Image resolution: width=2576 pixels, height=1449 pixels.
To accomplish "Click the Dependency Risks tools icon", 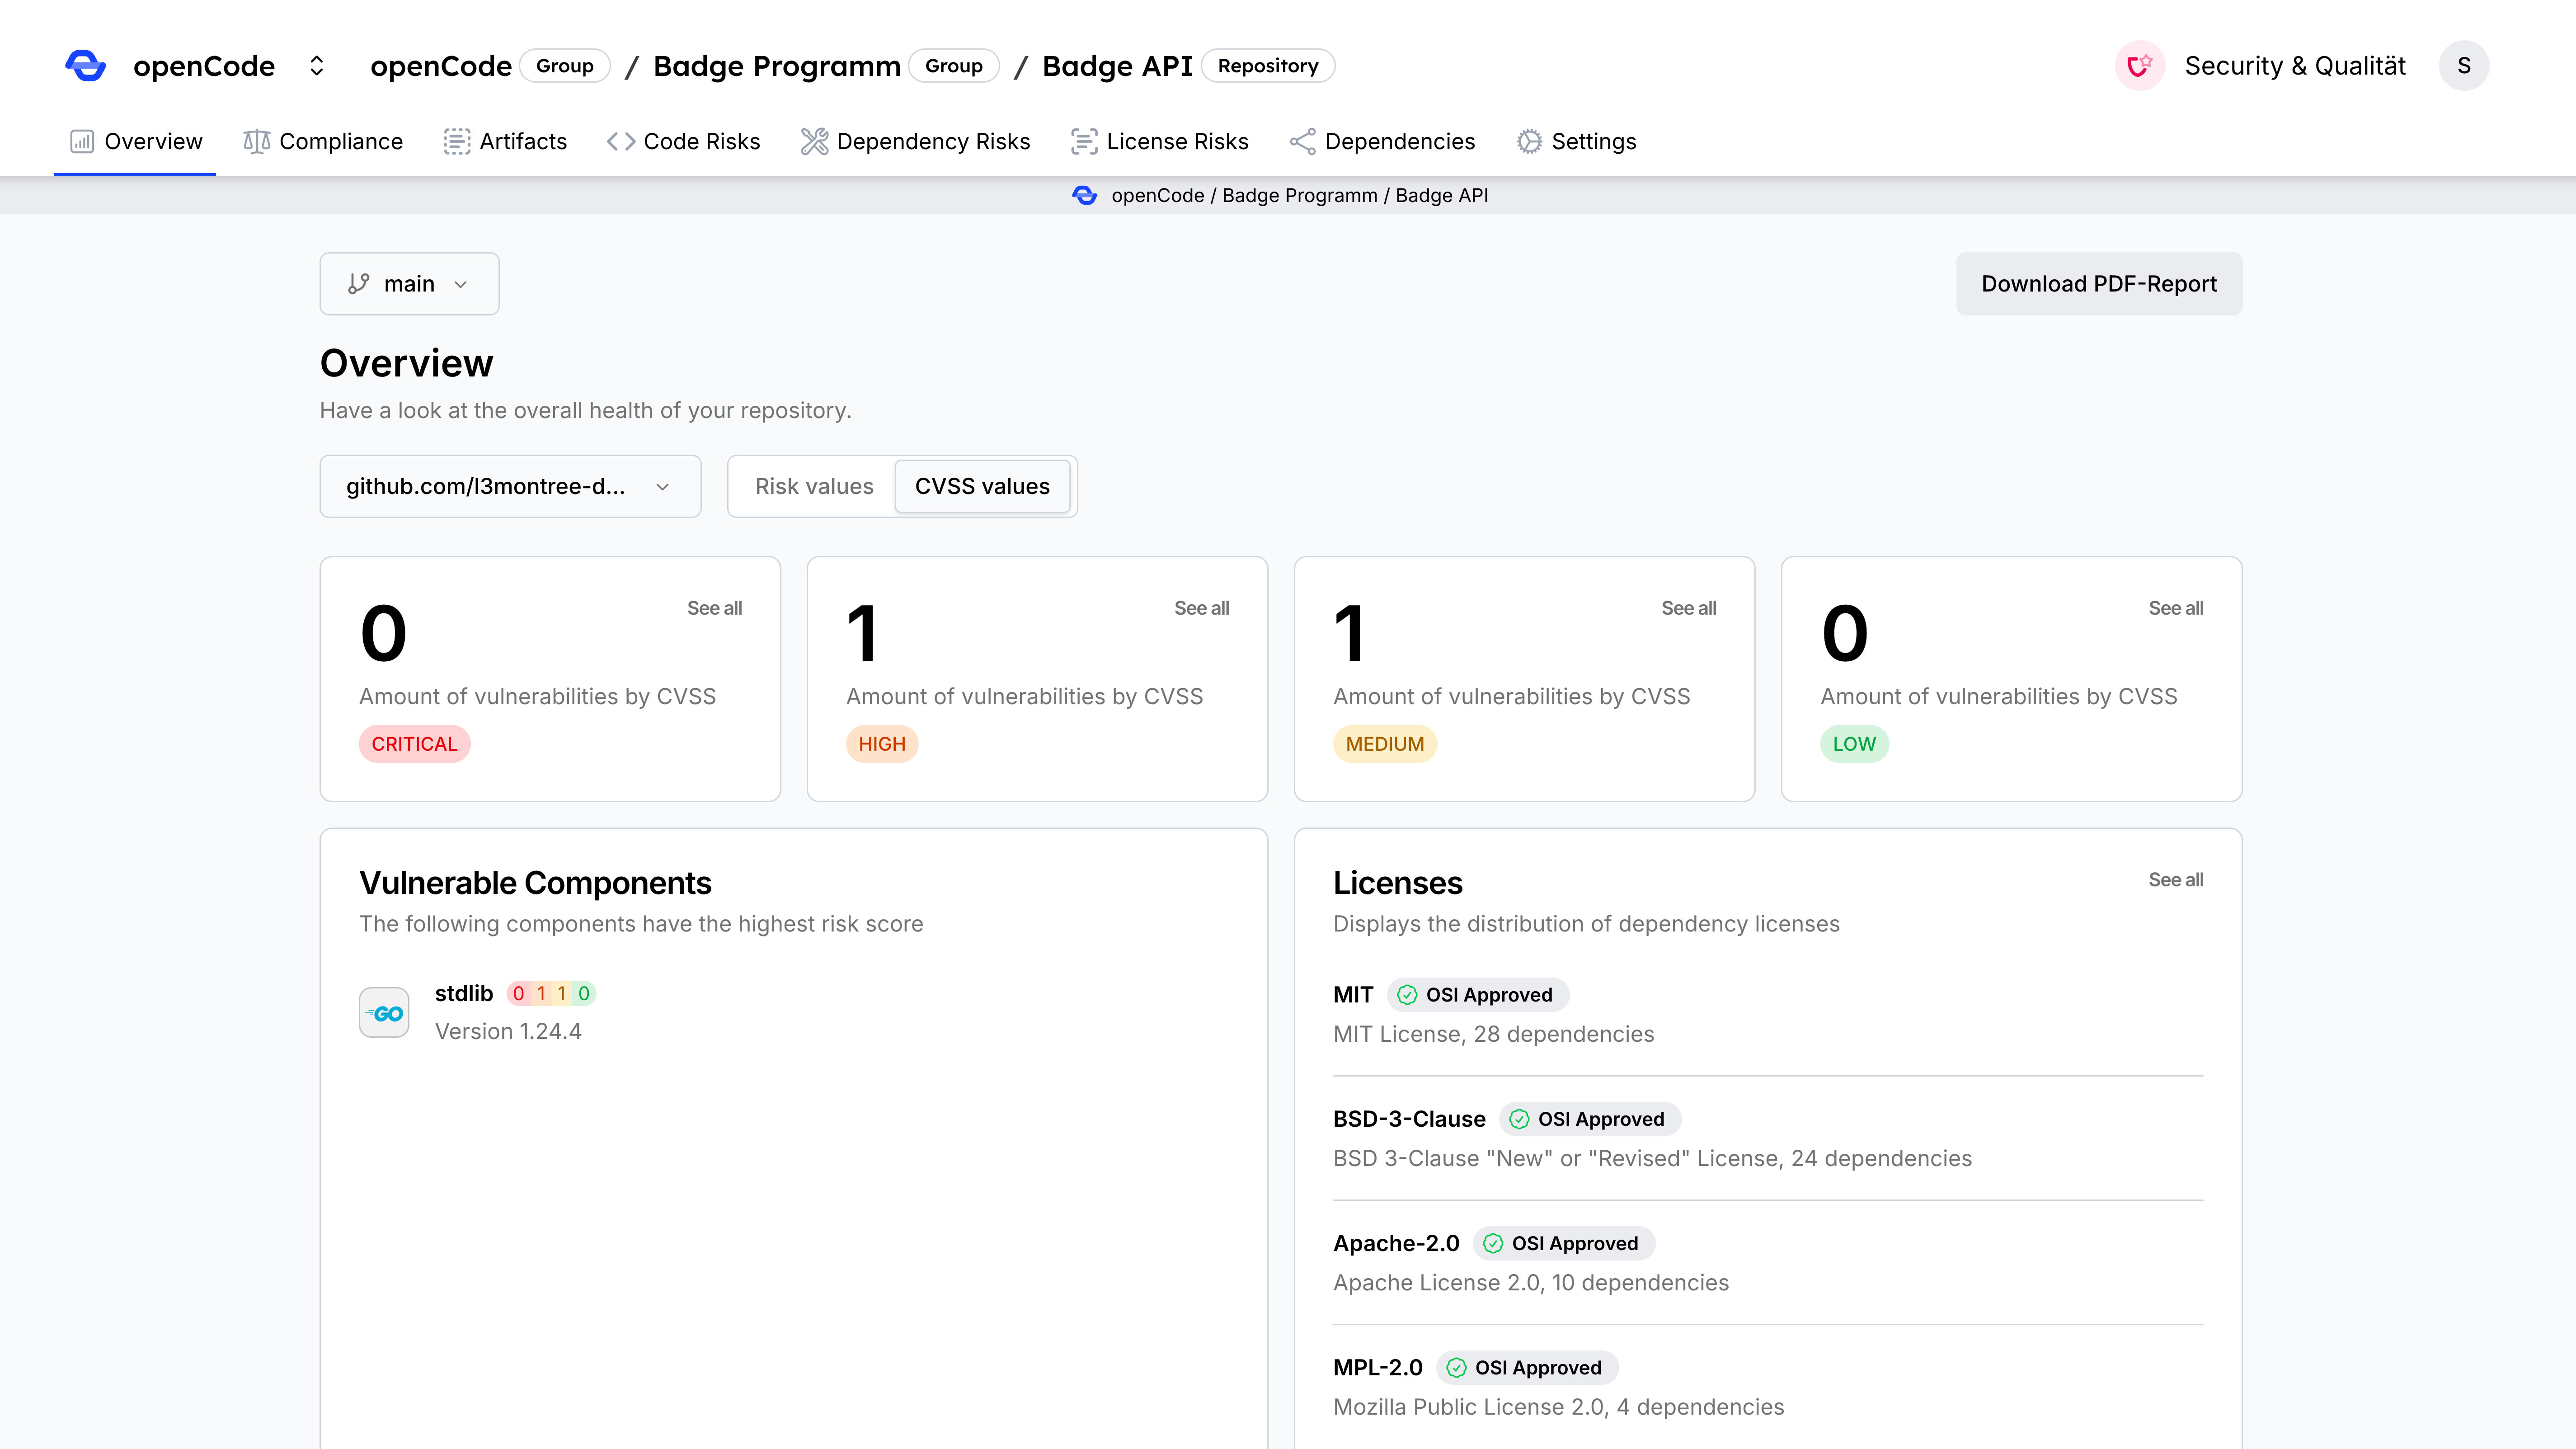I will [x=814, y=142].
